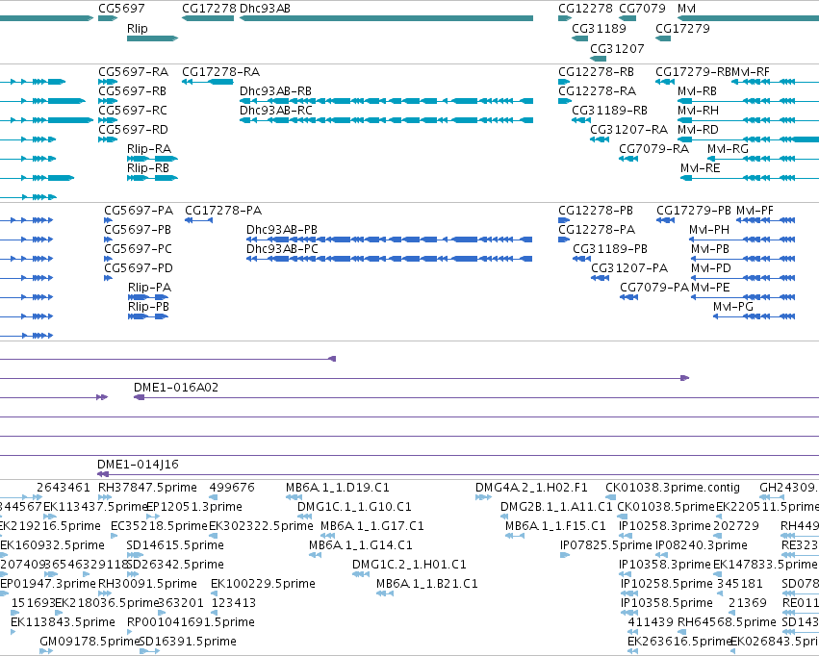
Task: Click the CG5697 gene label
Action: tap(121, 9)
